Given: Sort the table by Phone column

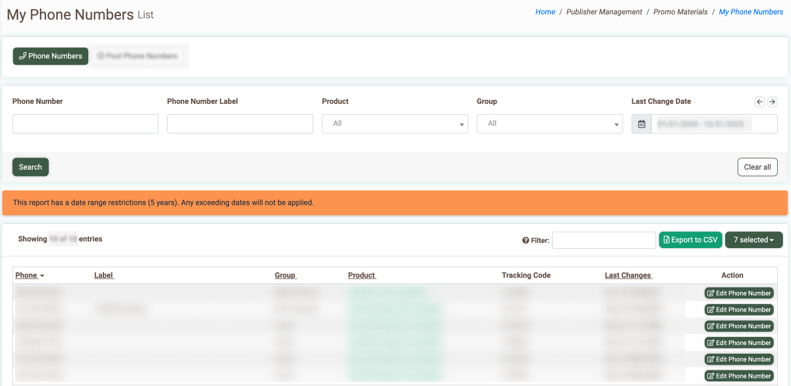Looking at the screenshot, I should point(27,275).
